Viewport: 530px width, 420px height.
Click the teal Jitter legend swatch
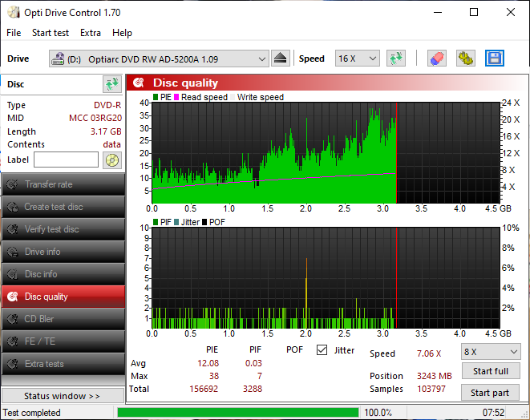176,222
